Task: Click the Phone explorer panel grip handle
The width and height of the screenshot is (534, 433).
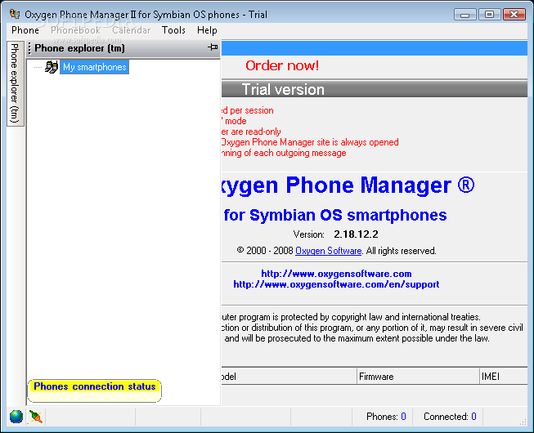Action: point(29,48)
